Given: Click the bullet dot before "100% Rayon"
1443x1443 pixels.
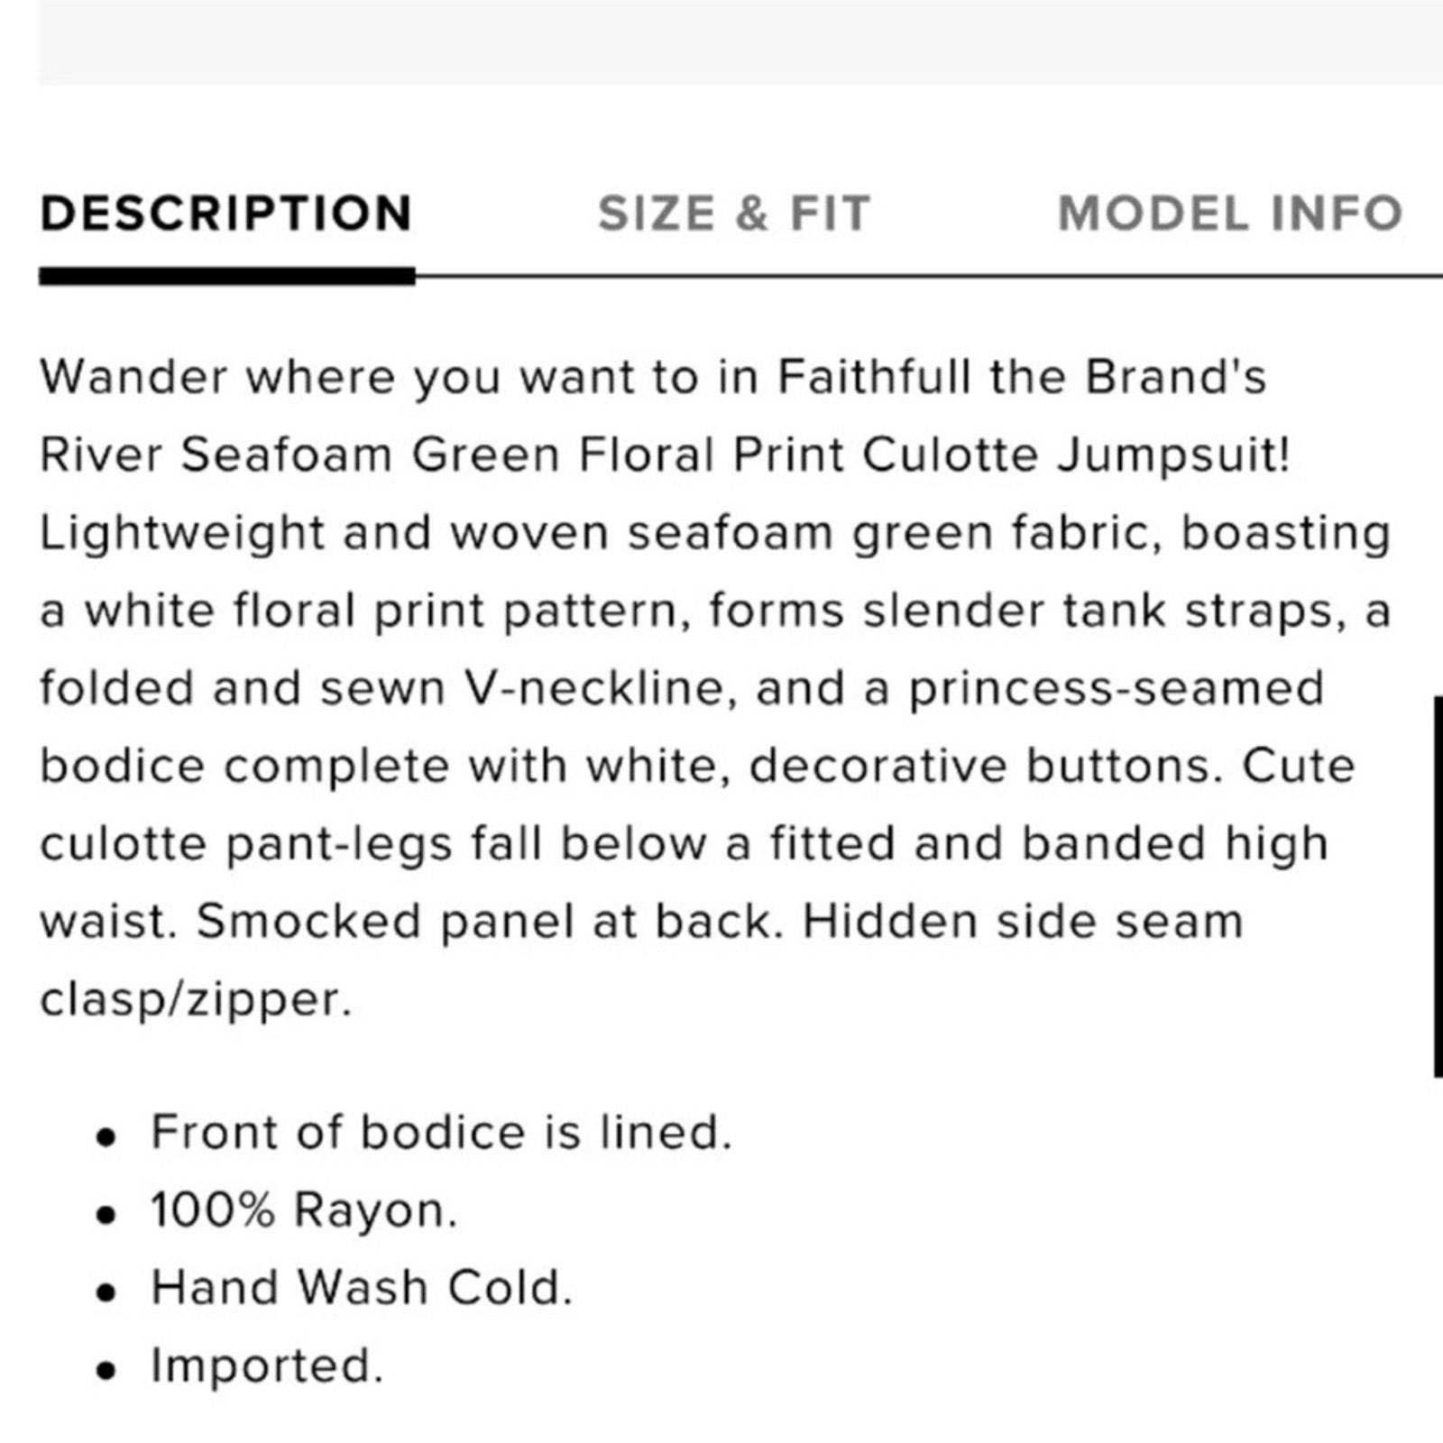Looking at the screenshot, I should 107,1215.
